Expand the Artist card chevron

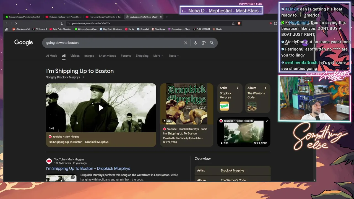pyautogui.click(x=238, y=88)
